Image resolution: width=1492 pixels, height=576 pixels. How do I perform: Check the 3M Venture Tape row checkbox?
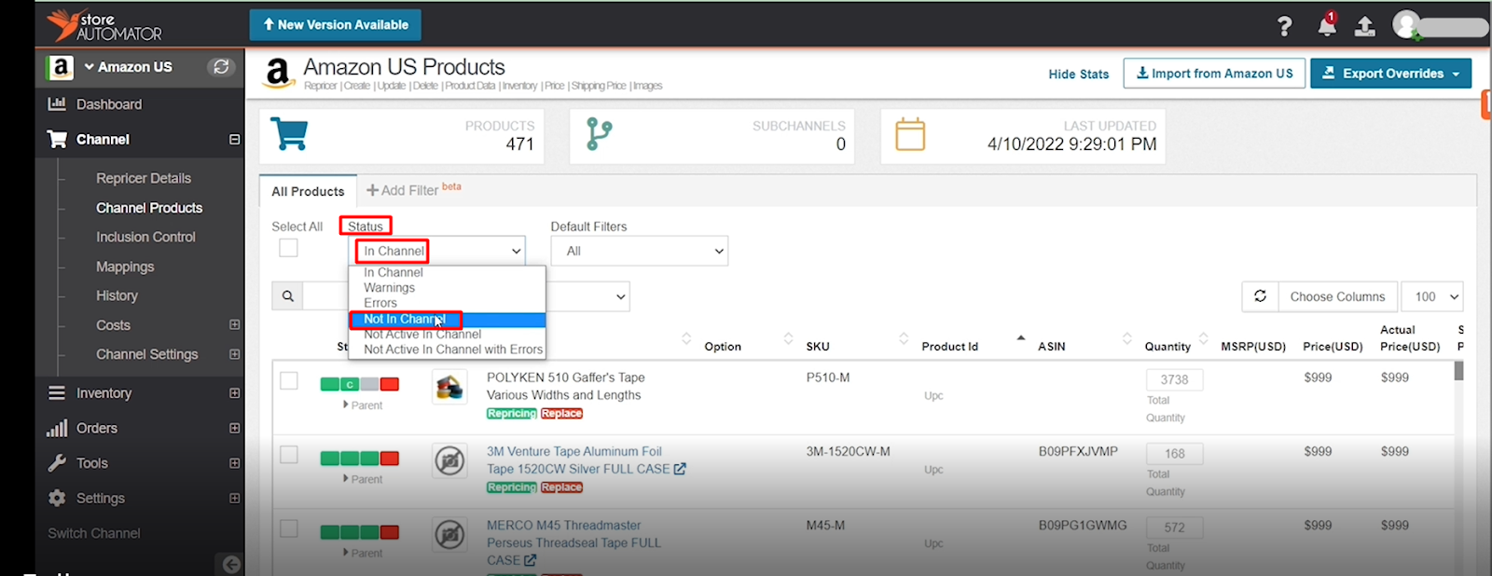289,455
